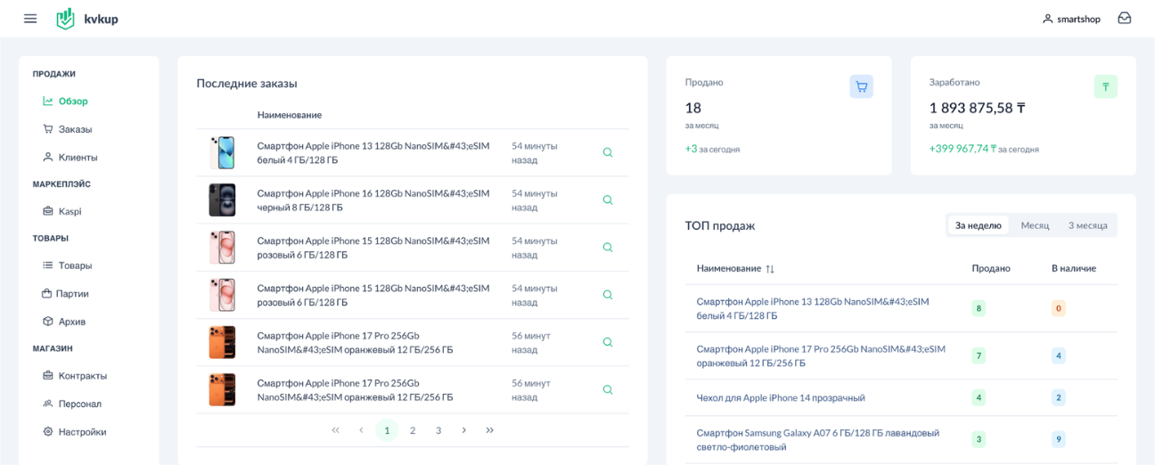Screen dimensions: 1155x465
Task: Open Чехол для Apple iPhone 14 прозрачный link
Action: coord(780,398)
